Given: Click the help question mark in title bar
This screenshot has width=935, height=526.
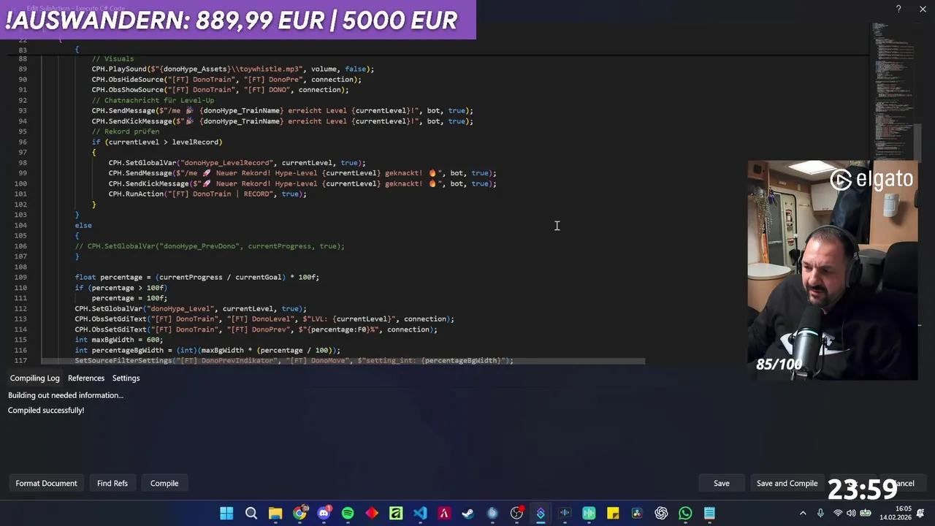Looking at the screenshot, I should coord(898,9).
